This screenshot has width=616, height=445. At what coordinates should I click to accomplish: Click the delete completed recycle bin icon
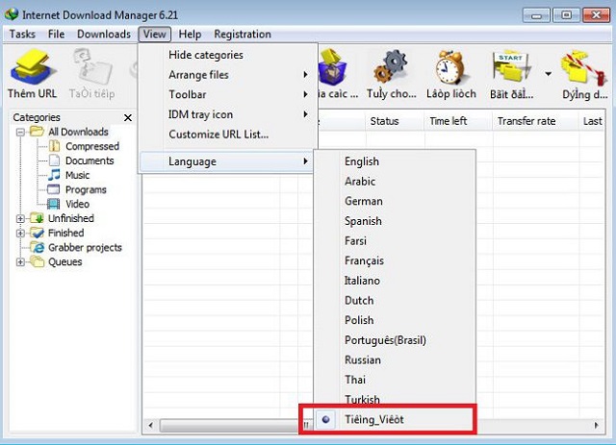click(332, 66)
